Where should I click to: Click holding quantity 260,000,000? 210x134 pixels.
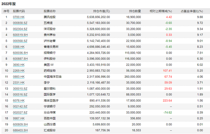(133, 77)
